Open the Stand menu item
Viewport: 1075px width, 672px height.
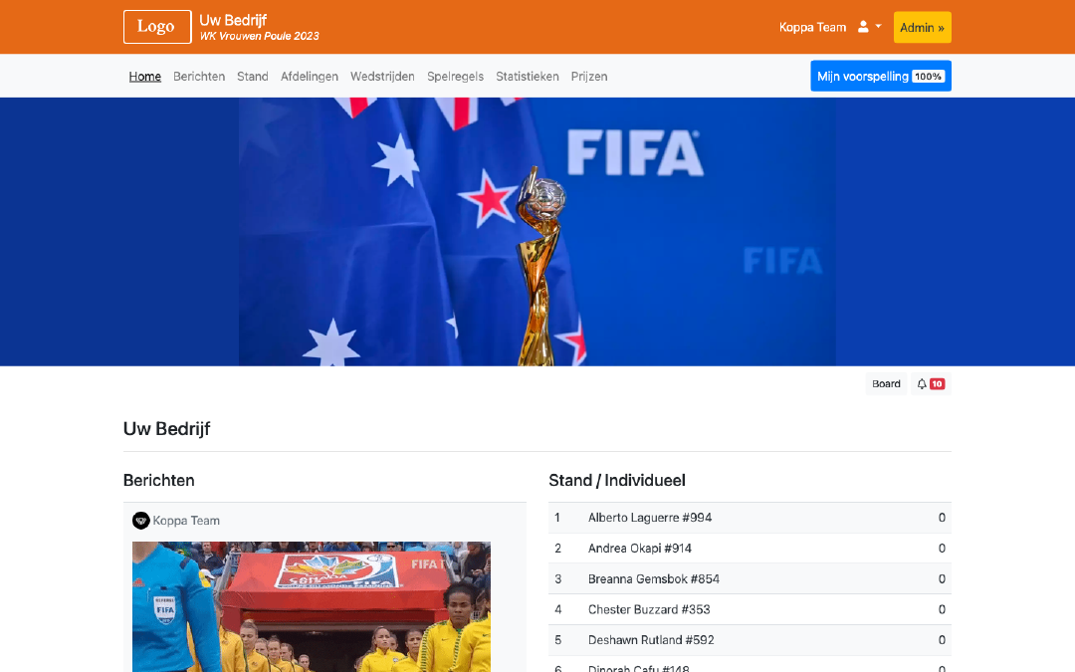252,76
